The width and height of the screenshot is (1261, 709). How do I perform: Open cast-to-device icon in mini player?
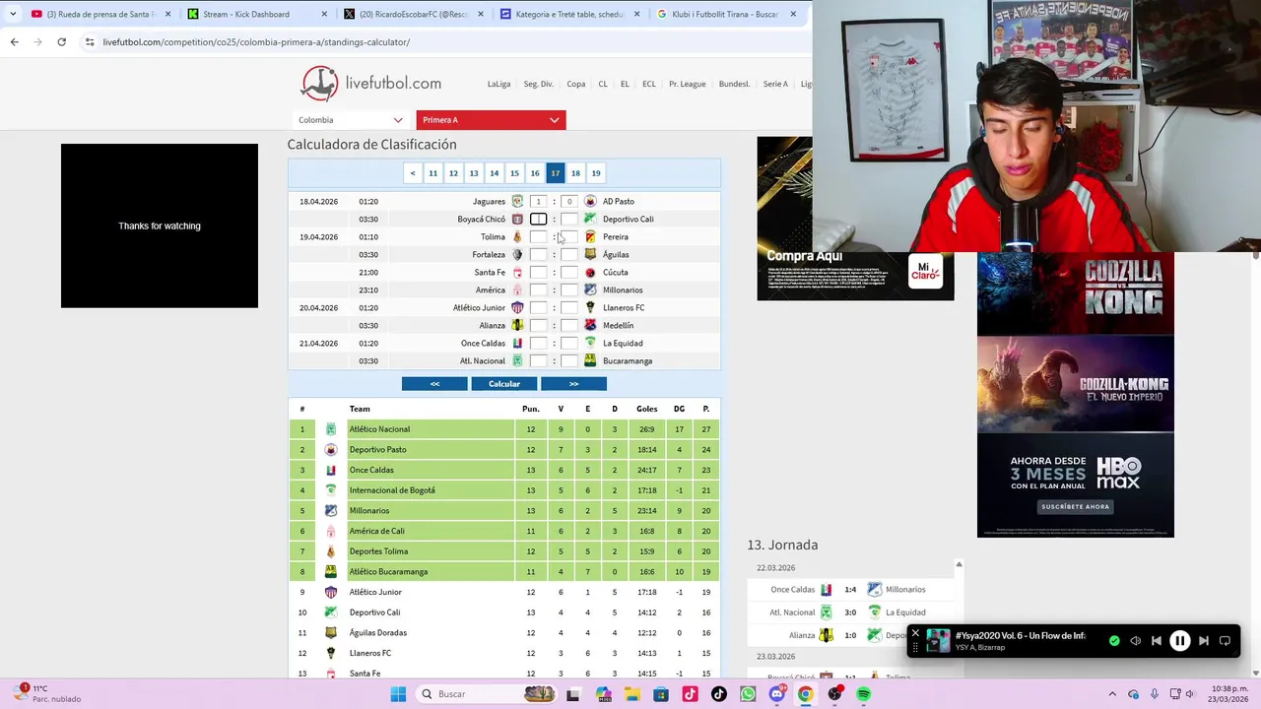pos(1225,641)
